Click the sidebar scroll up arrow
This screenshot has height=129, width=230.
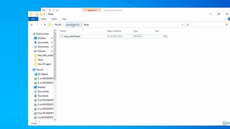point(55,30)
